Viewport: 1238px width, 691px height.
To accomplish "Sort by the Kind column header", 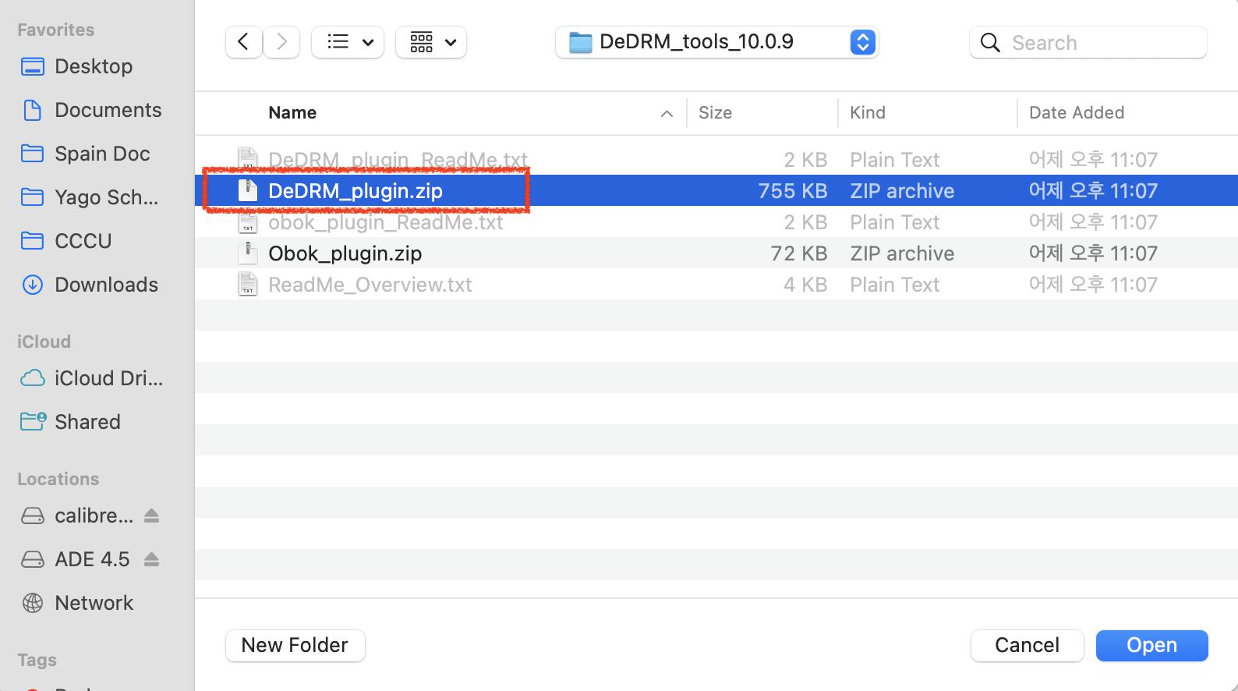I will pyautogui.click(x=868, y=112).
